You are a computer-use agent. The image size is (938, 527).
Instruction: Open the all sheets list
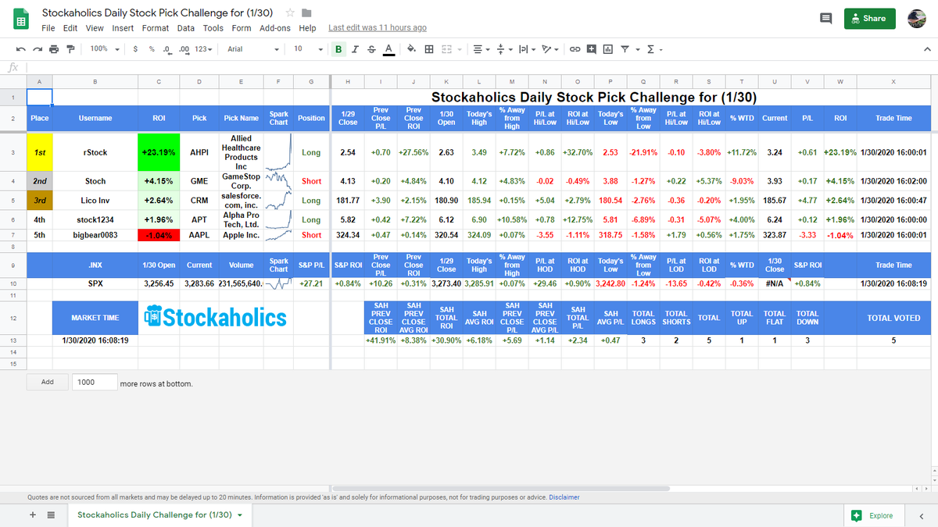(x=51, y=515)
